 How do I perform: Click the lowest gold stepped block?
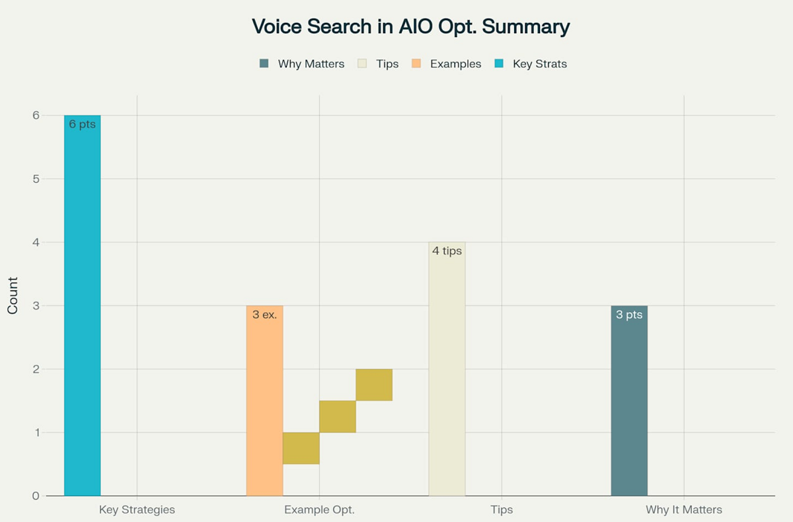click(301, 448)
